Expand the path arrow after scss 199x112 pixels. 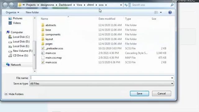[x=106, y=5]
